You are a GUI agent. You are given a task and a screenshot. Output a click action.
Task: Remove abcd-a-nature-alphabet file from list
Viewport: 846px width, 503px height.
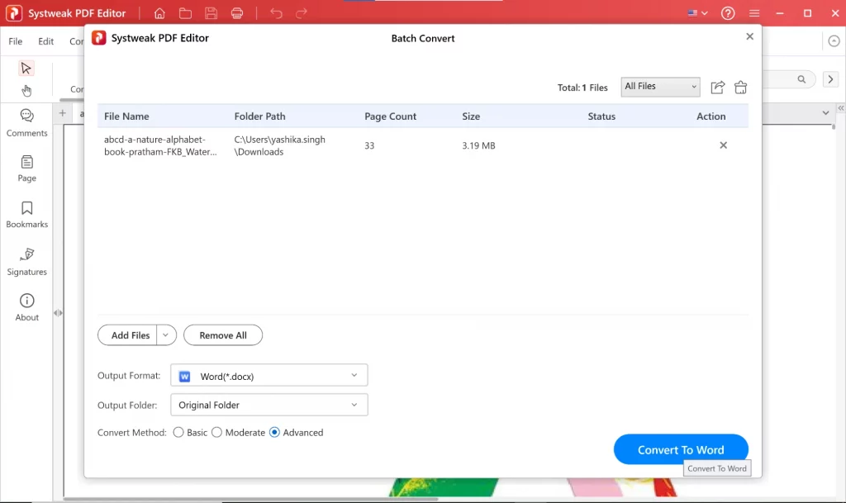tap(724, 145)
